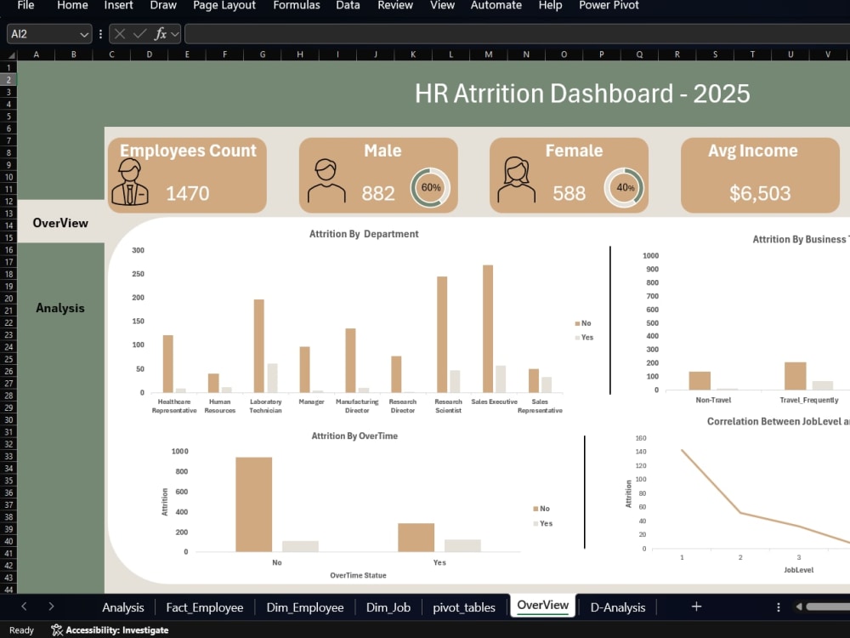Click the Sales Executive No bar

488,328
